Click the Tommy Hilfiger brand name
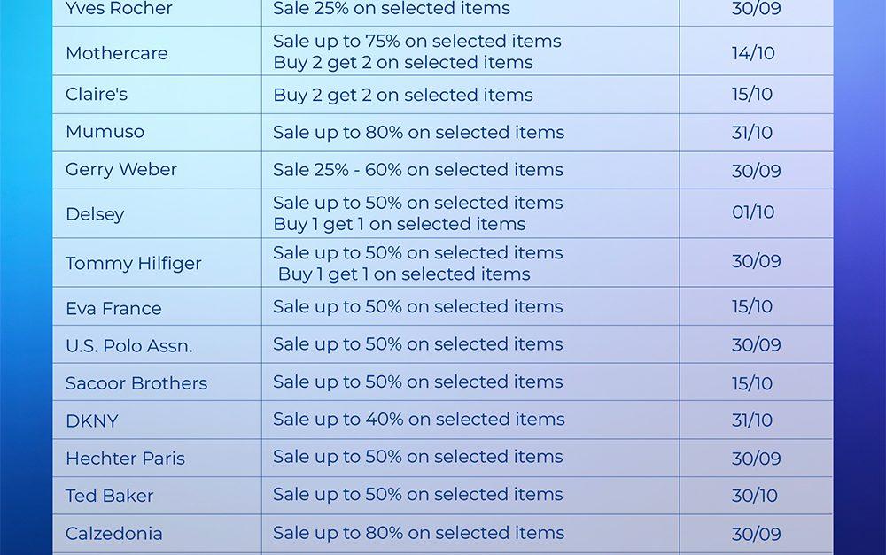The height and width of the screenshot is (555, 886). coord(134,263)
